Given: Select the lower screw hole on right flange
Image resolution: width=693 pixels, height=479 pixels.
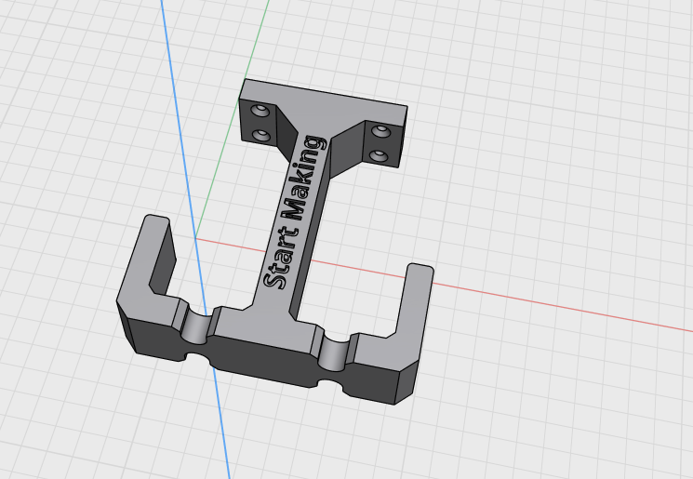Looking at the screenshot, I should [379, 155].
